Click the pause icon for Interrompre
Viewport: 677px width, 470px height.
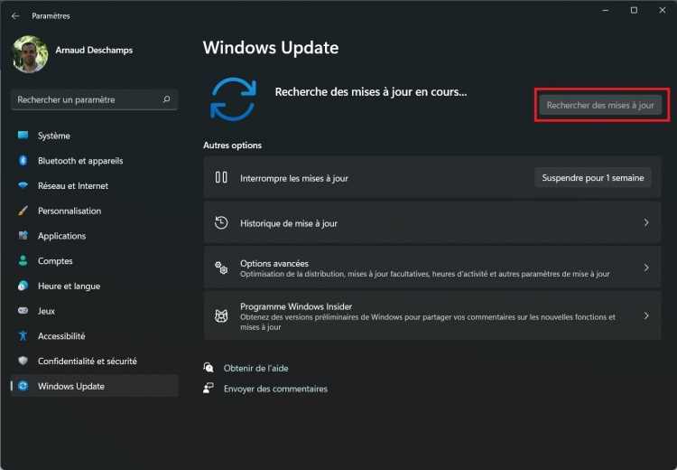click(x=221, y=177)
